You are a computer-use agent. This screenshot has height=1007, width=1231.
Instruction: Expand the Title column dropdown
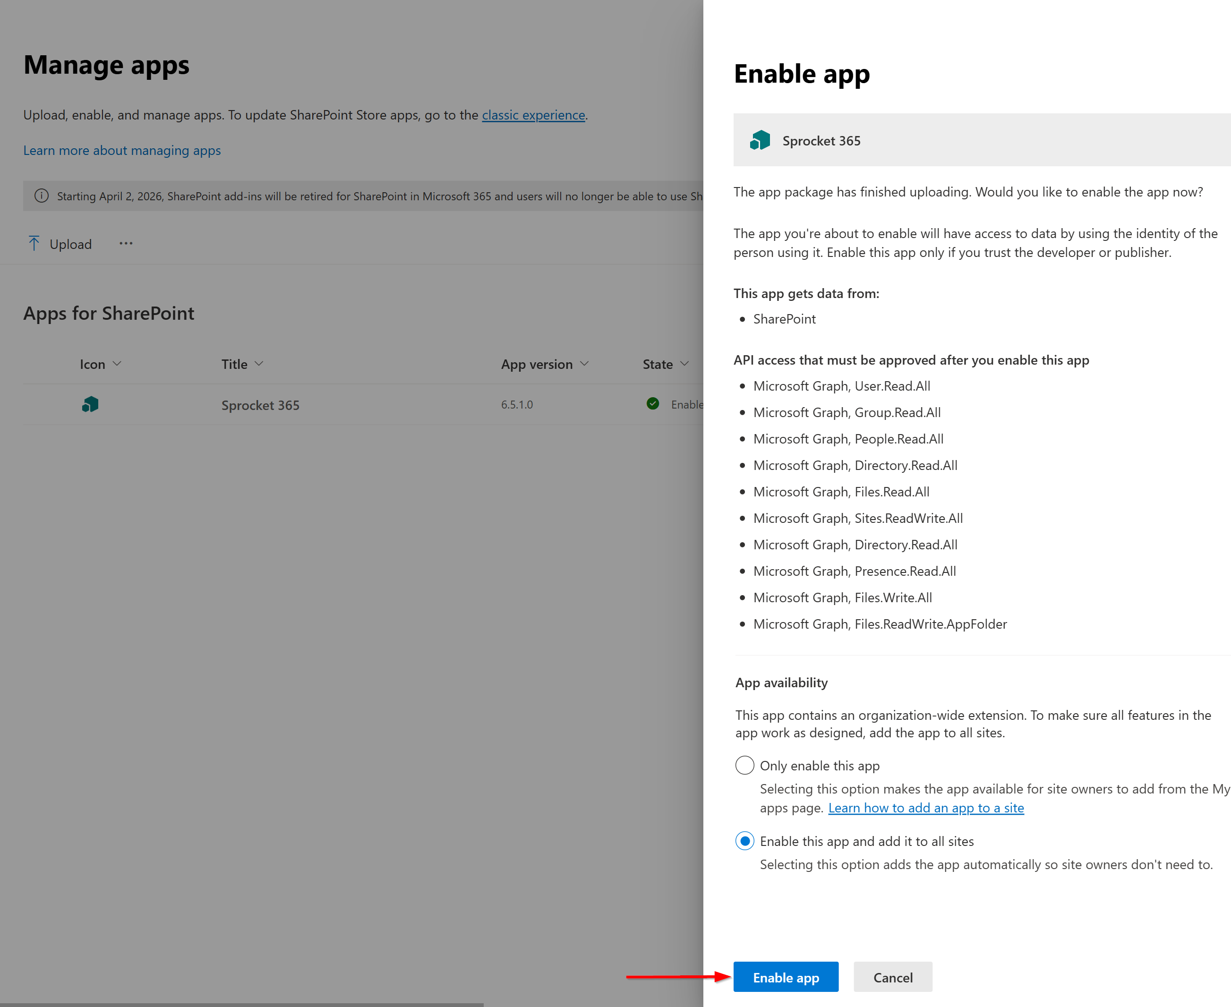point(259,364)
